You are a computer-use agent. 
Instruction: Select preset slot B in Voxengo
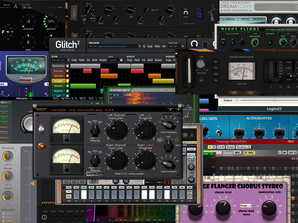point(214,147)
